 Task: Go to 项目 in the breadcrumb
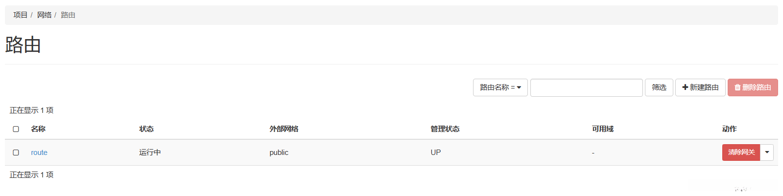[x=21, y=15]
